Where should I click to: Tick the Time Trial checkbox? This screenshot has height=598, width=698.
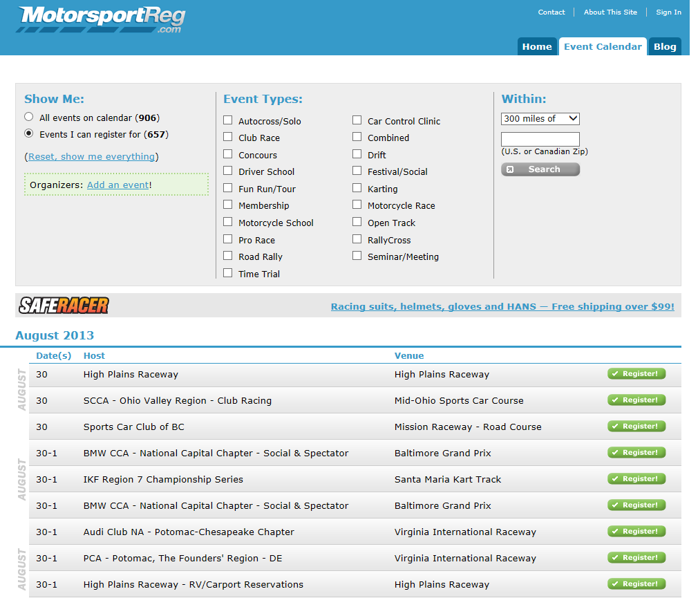228,273
